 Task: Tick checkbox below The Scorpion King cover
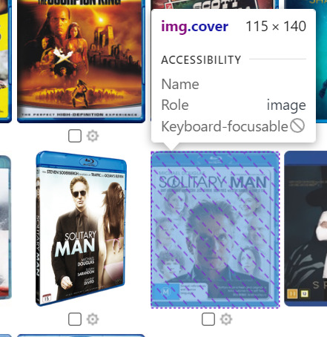[75, 136]
